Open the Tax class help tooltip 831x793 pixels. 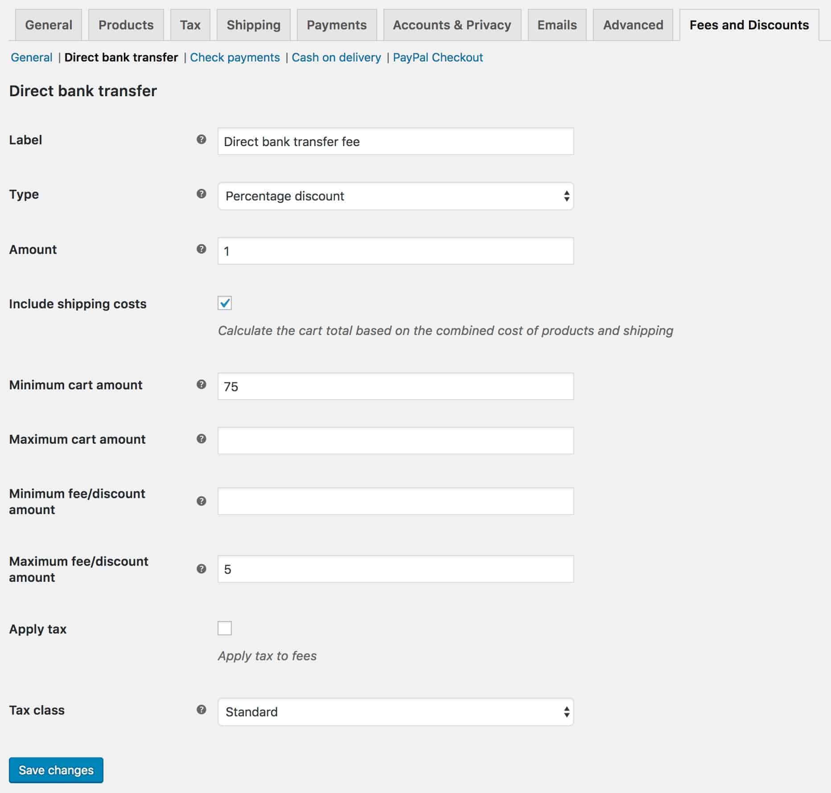click(x=202, y=710)
